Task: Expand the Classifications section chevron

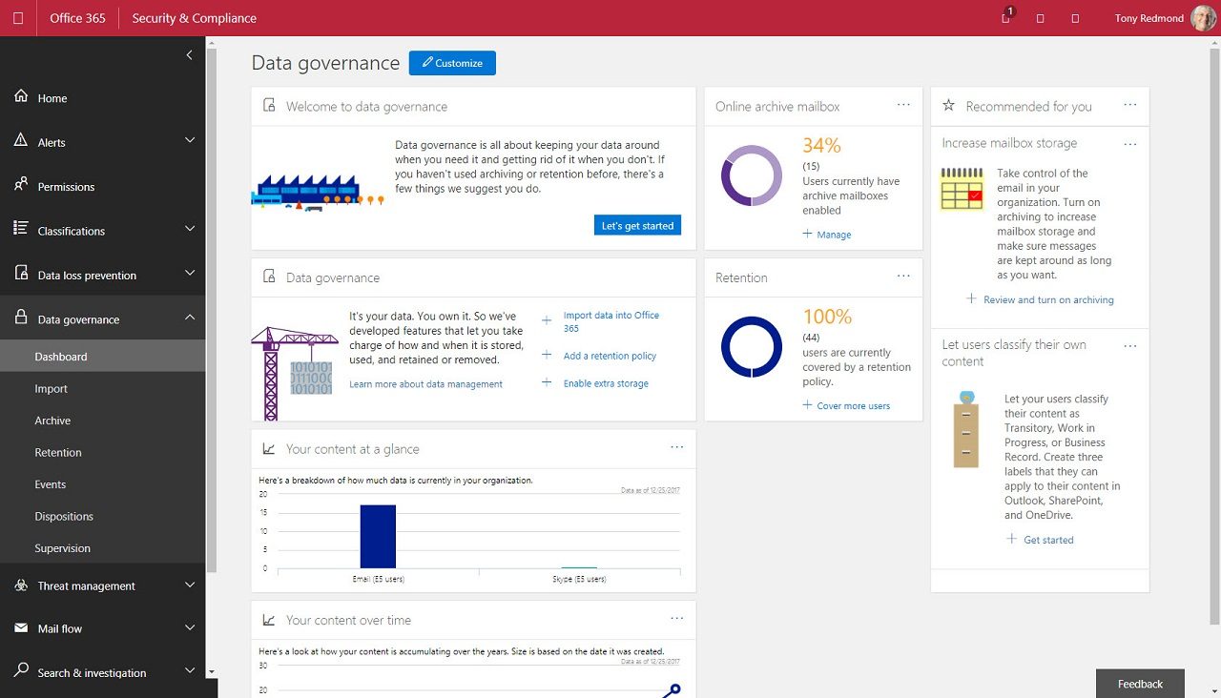Action: [x=189, y=229]
